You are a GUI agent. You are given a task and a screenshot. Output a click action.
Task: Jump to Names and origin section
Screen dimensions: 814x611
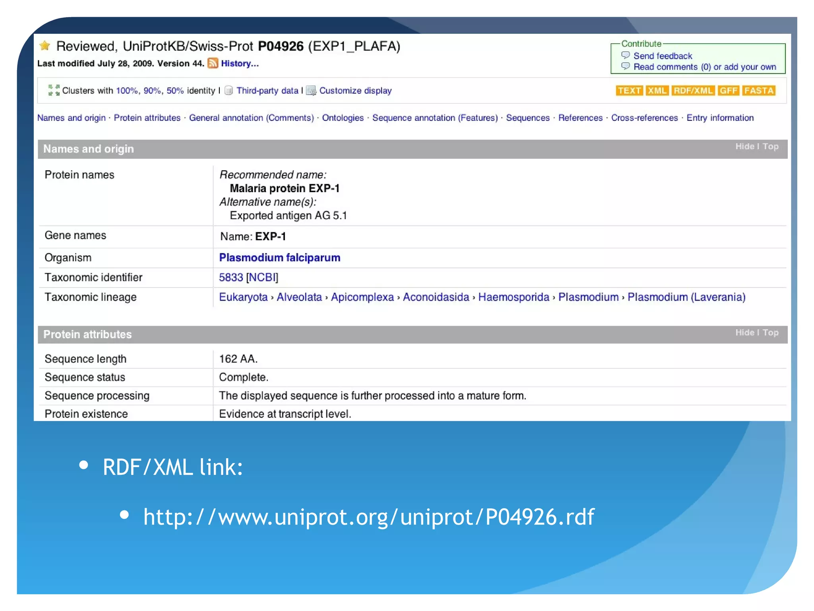72,118
